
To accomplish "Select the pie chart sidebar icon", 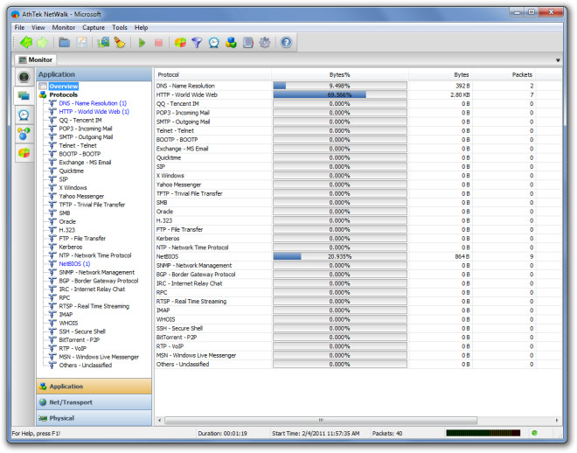I will coord(24,153).
